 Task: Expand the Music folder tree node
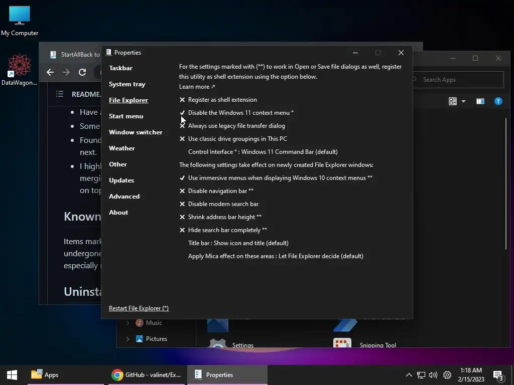tap(127, 323)
